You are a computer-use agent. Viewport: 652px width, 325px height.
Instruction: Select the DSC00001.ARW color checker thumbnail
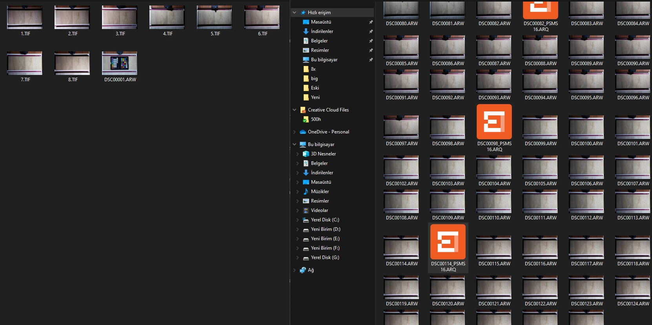pyautogui.click(x=120, y=63)
